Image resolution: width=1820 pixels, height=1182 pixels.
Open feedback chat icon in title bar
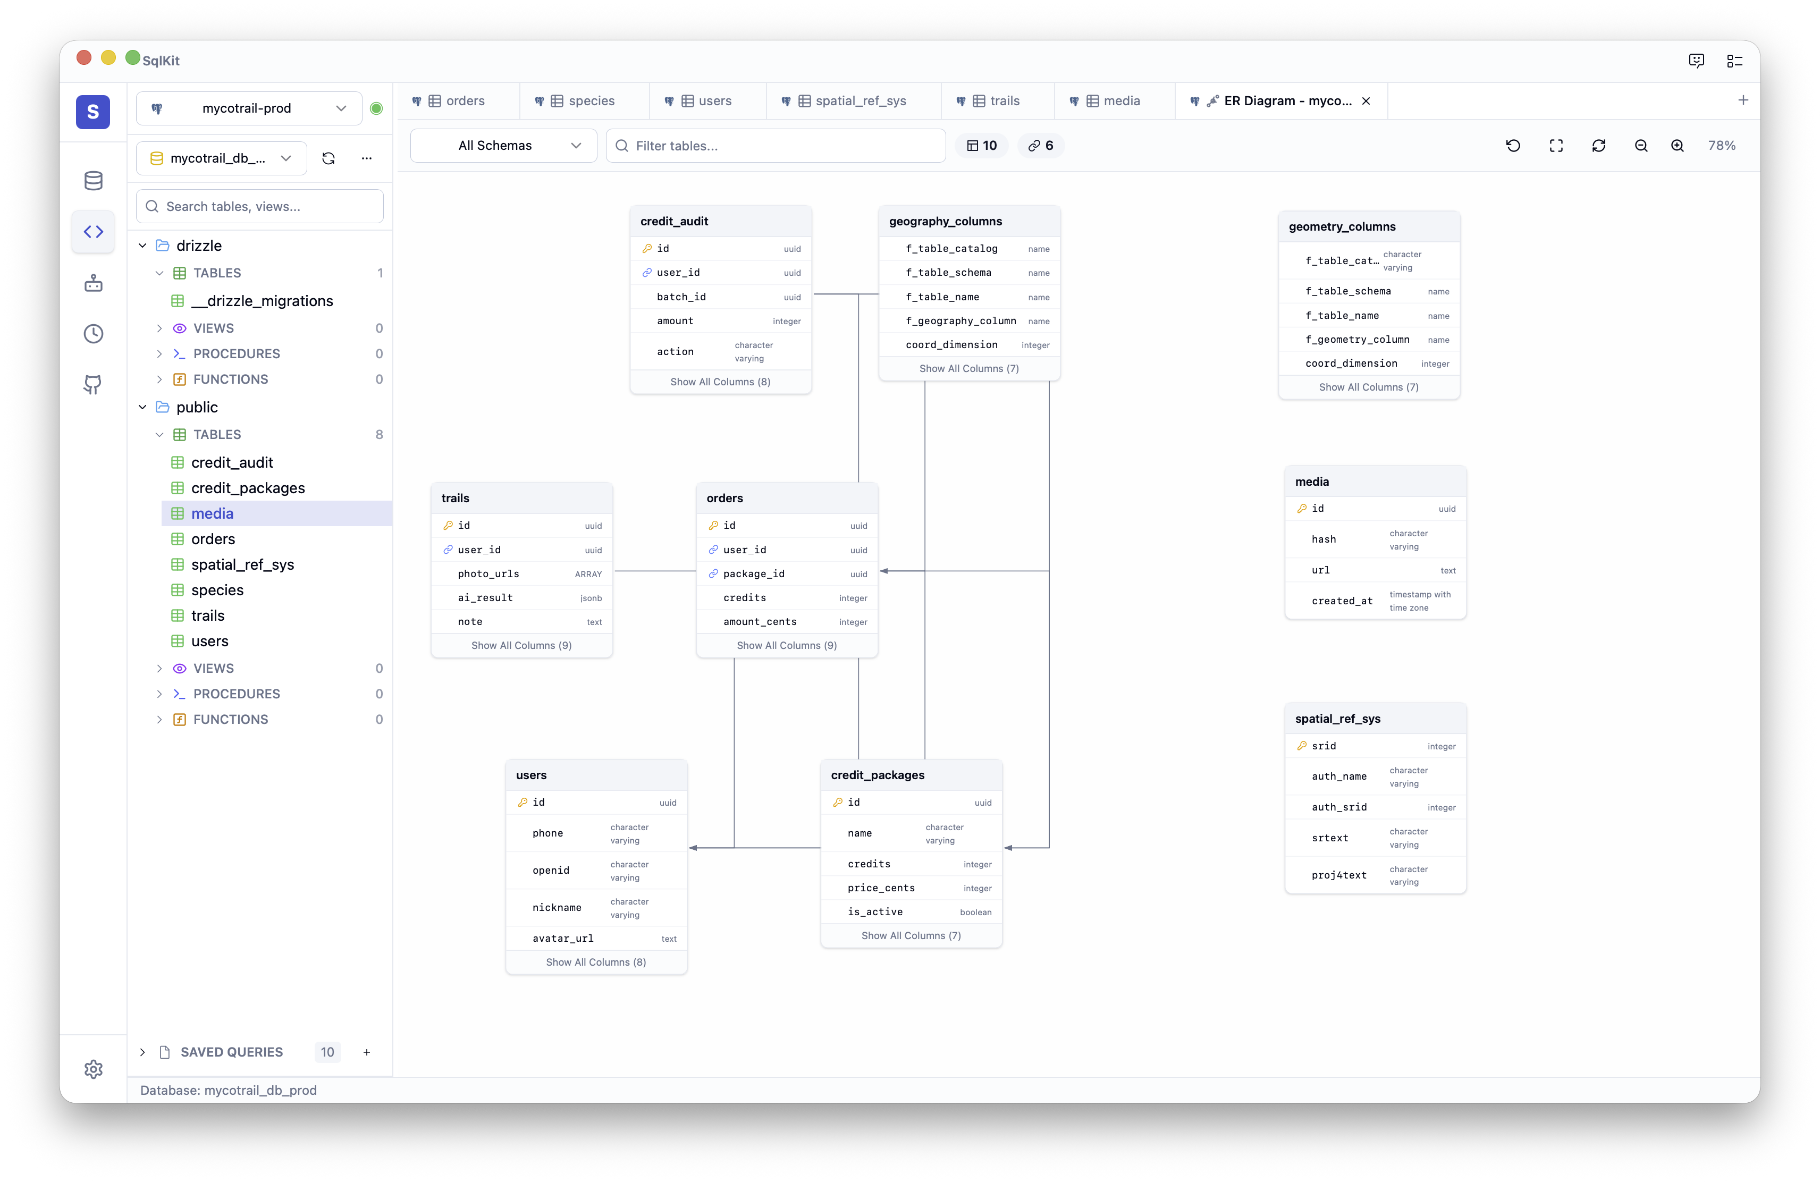1696,61
